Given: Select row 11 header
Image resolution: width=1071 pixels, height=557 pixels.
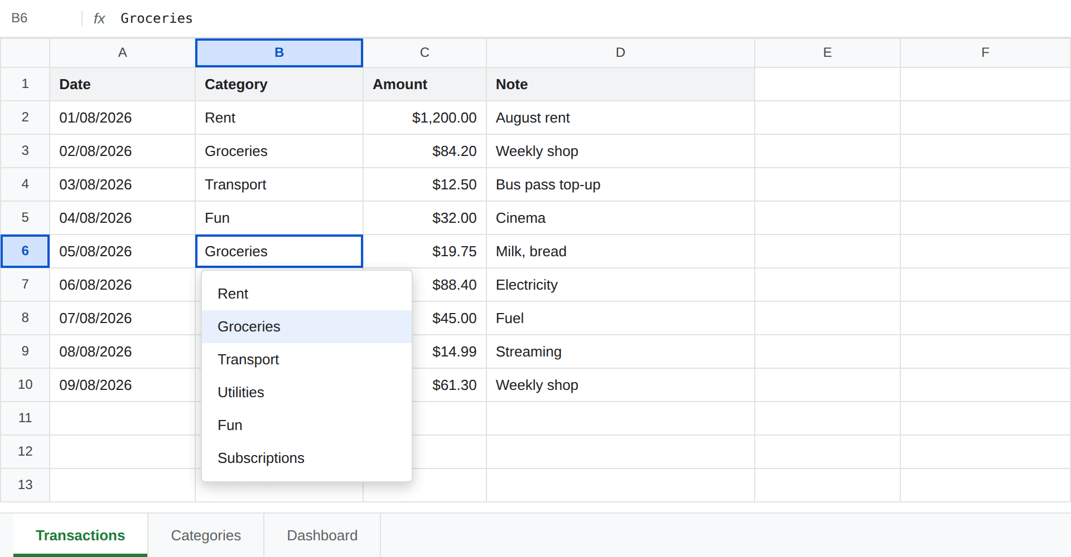Looking at the screenshot, I should pyautogui.click(x=25, y=418).
